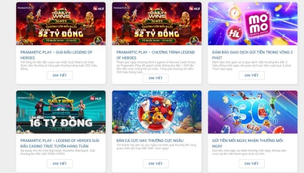This screenshot has height=173, width=304.
Task: Open the first 52 Tỷ Đồng slots banner
Action: coord(61,23)
